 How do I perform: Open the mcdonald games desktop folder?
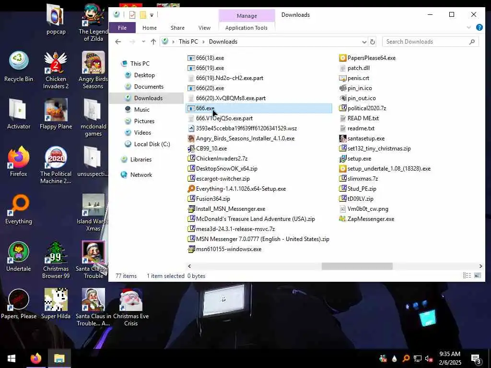93,117
